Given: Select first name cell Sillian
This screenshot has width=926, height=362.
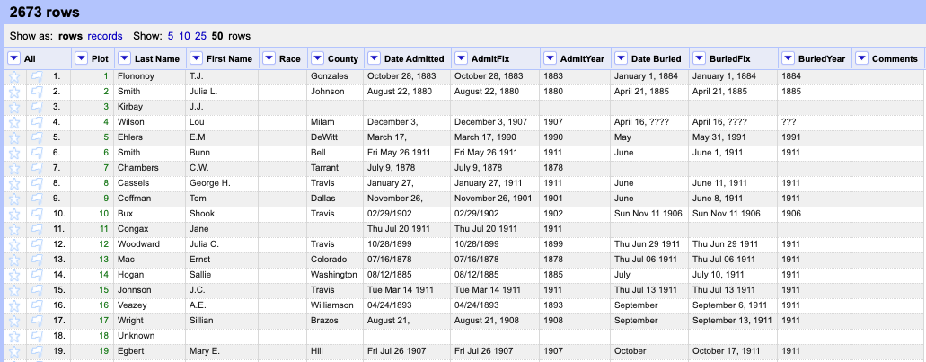Looking at the screenshot, I should click(223, 321).
